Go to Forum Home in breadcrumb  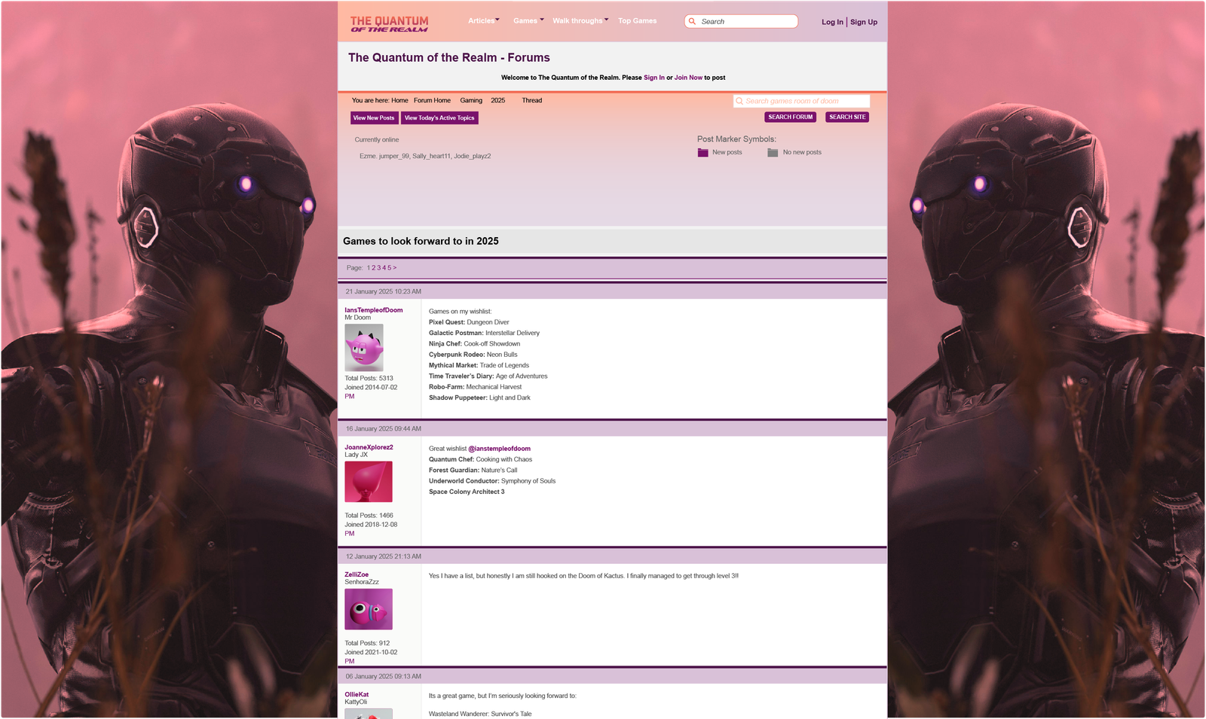coord(432,100)
